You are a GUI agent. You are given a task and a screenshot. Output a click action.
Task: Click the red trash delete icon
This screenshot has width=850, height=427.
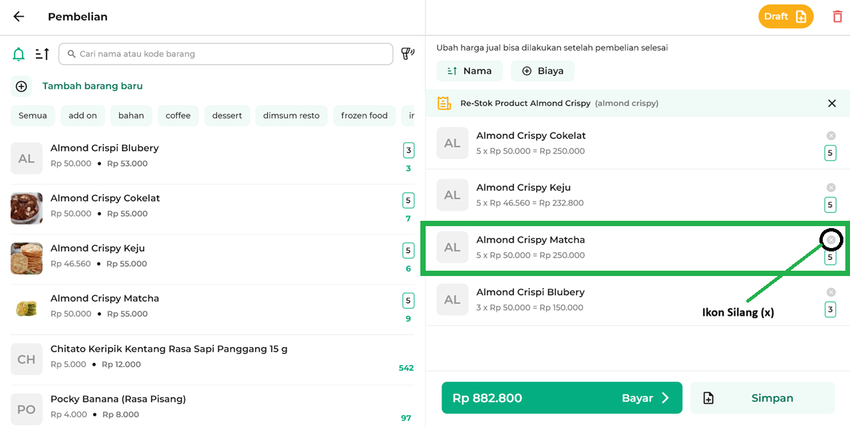(x=837, y=17)
